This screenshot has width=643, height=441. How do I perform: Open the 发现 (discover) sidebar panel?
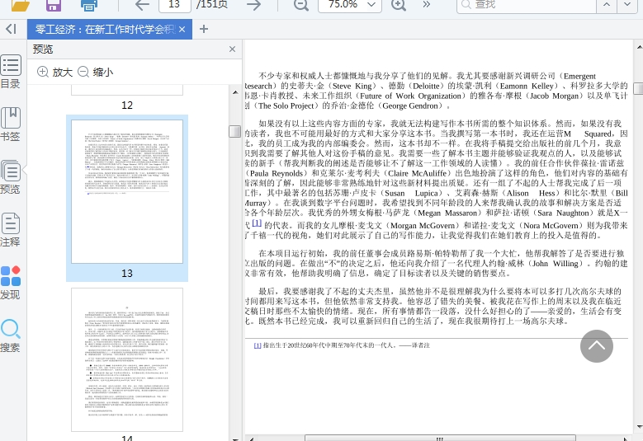tap(11, 283)
